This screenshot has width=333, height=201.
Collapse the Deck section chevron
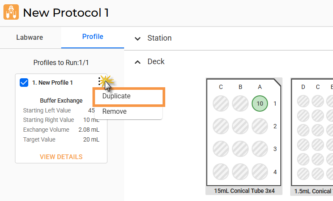(x=137, y=62)
